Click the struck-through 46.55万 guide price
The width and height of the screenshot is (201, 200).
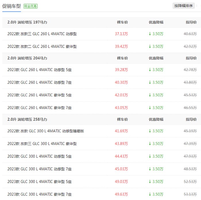[x=190, y=108]
